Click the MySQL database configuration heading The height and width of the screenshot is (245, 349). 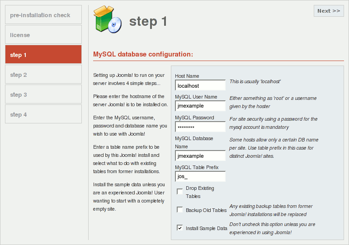click(143, 54)
